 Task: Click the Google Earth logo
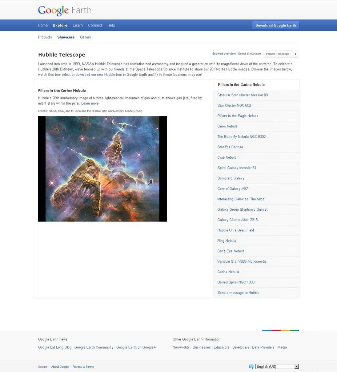(65, 11)
